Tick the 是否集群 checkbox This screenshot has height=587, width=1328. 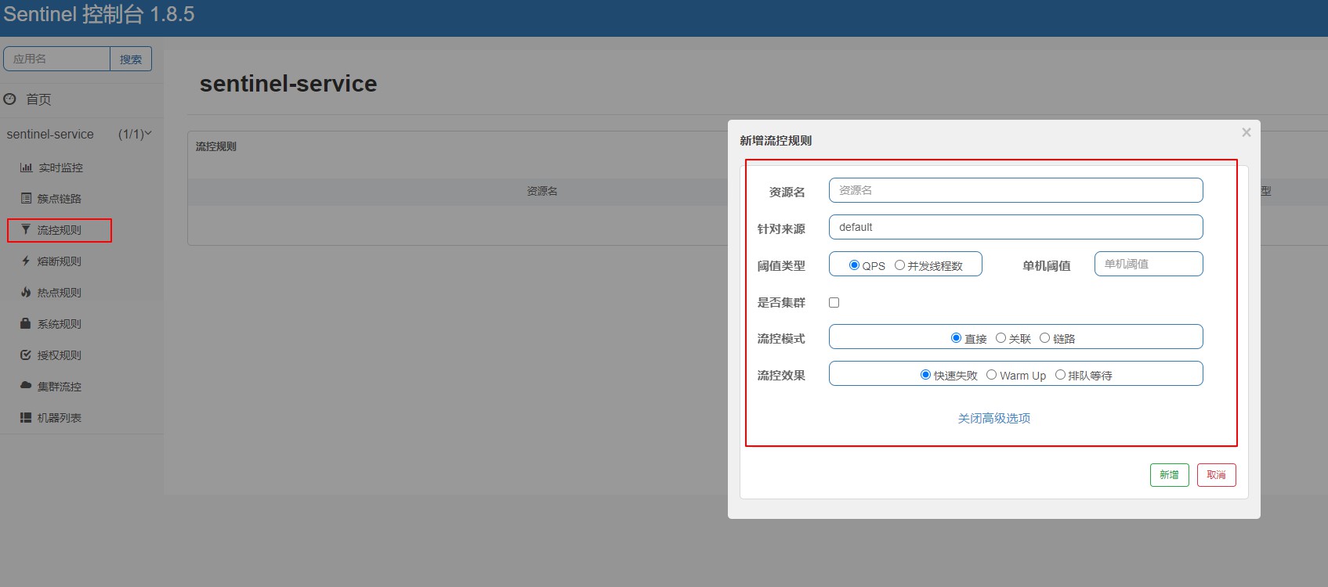click(834, 302)
